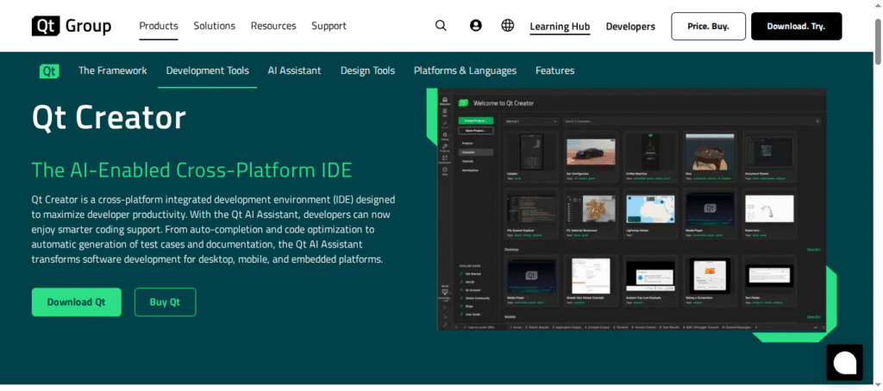
Task: Click the Qt Group logo
Action: [x=72, y=26]
